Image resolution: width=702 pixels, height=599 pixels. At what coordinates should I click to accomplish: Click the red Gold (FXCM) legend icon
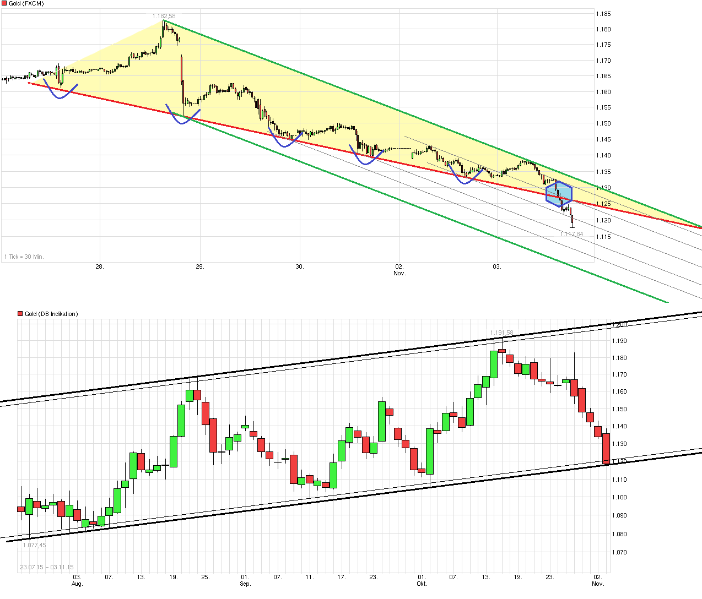point(5,3)
